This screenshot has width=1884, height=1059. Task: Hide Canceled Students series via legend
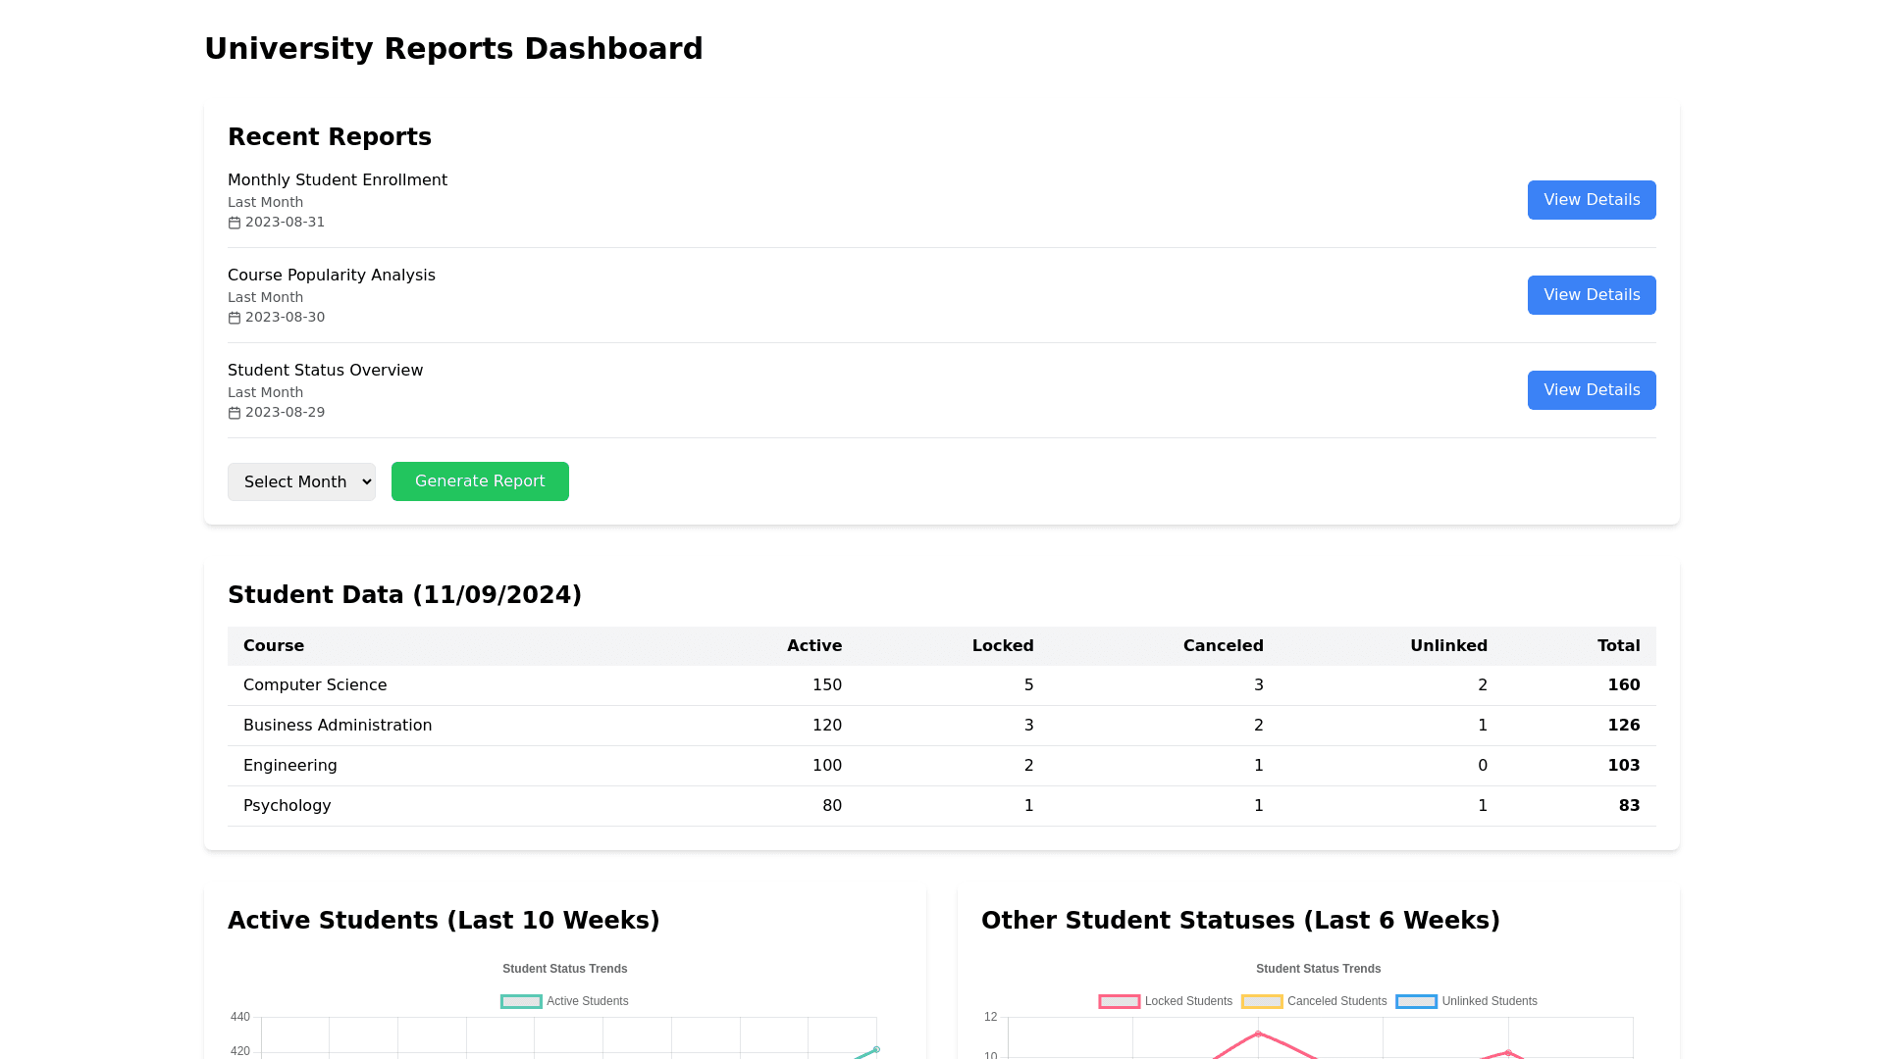pyautogui.click(x=1314, y=1001)
